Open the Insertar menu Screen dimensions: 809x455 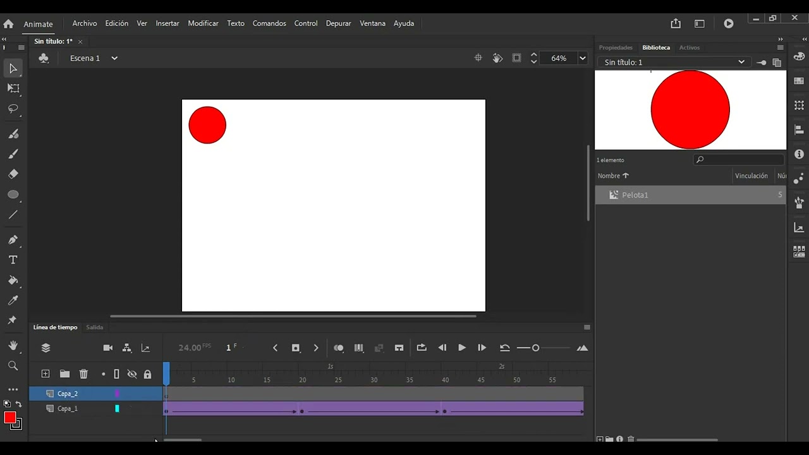coord(167,23)
